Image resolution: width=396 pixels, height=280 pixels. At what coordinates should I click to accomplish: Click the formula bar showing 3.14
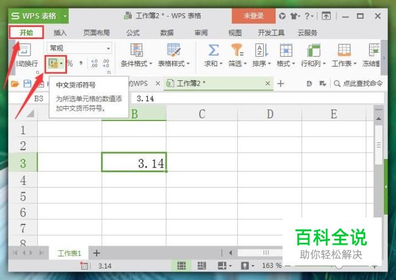258,98
